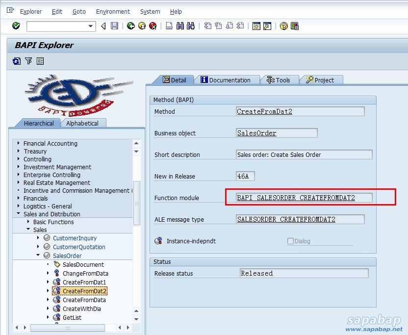Select the CustomerQuotation business object
408x335 pixels.
pos(79,247)
